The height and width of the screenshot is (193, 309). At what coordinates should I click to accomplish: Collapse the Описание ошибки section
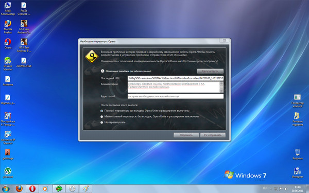[102, 71]
